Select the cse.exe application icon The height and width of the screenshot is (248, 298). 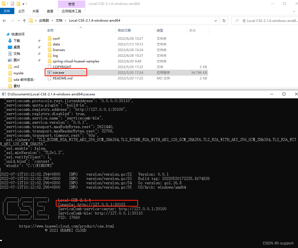[50, 72]
